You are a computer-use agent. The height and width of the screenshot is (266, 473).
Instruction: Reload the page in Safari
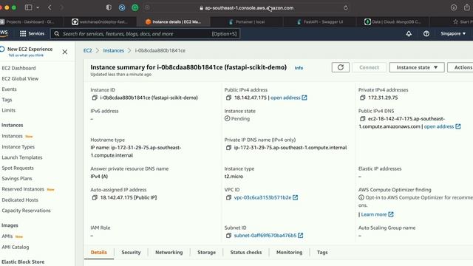click(346, 8)
